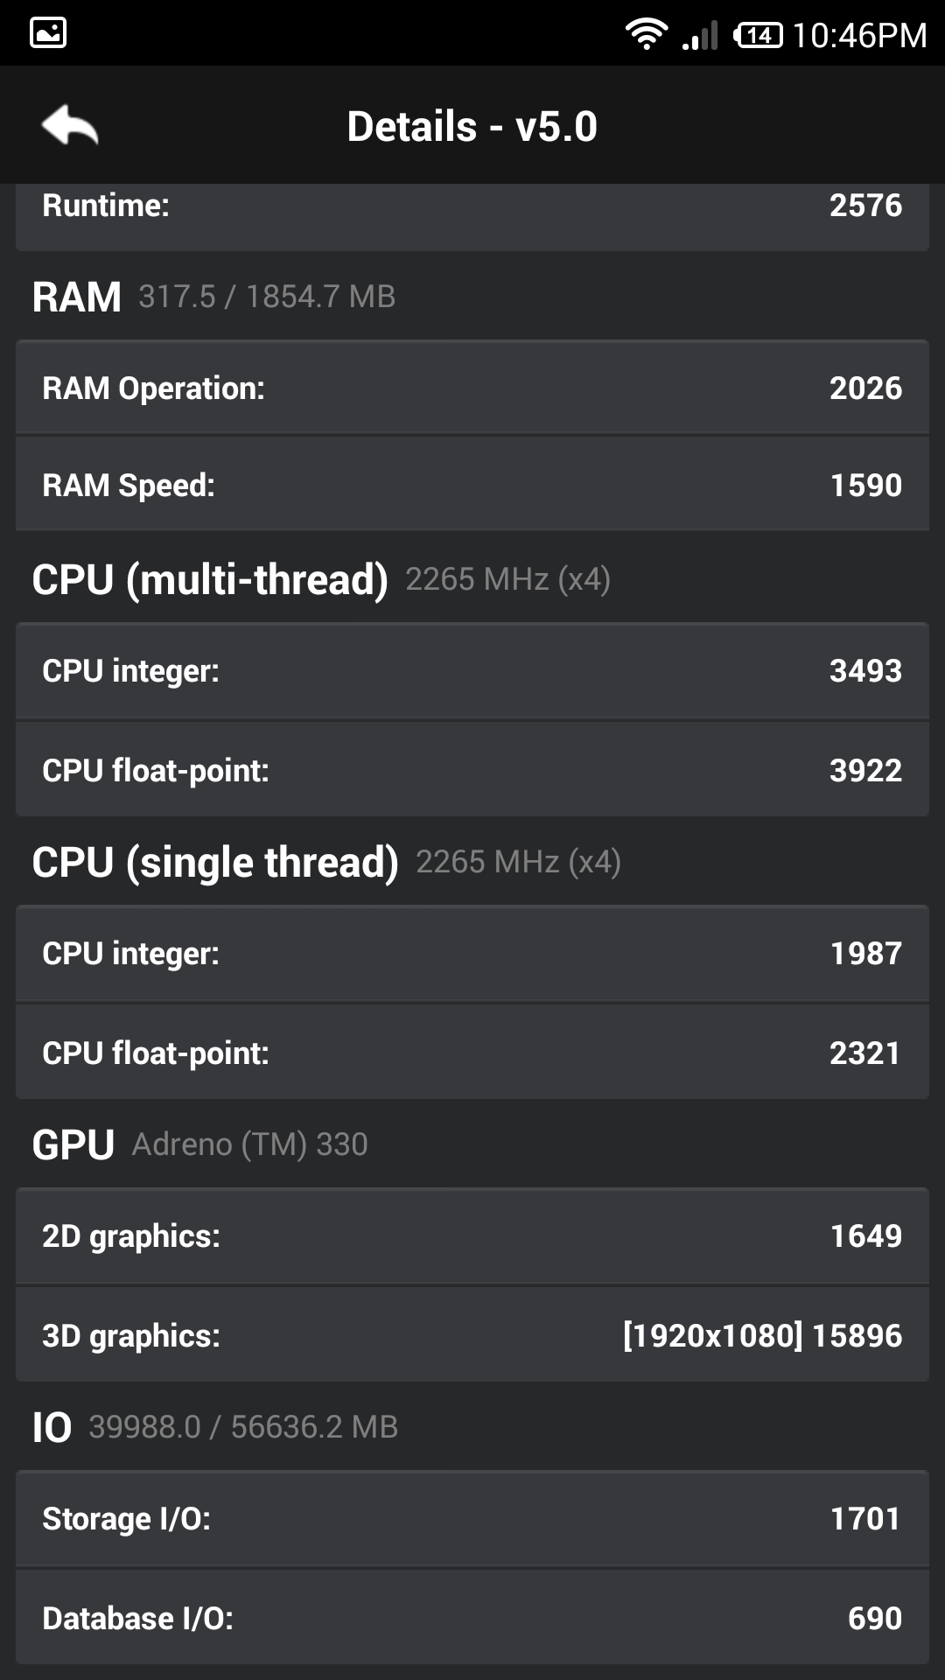Tap the Details - v5.0 title
The image size is (945, 1680).
tap(472, 126)
